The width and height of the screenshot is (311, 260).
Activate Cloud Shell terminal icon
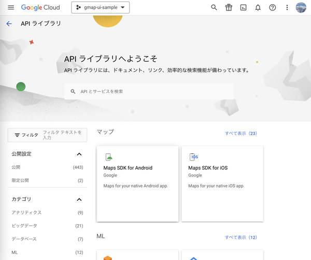click(x=243, y=8)
